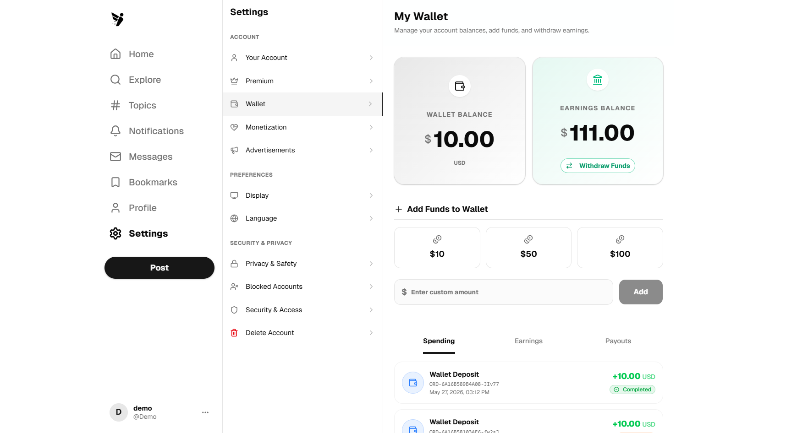Select the Topics hashtag icon
797x433 pixels.
coord(115,105)
